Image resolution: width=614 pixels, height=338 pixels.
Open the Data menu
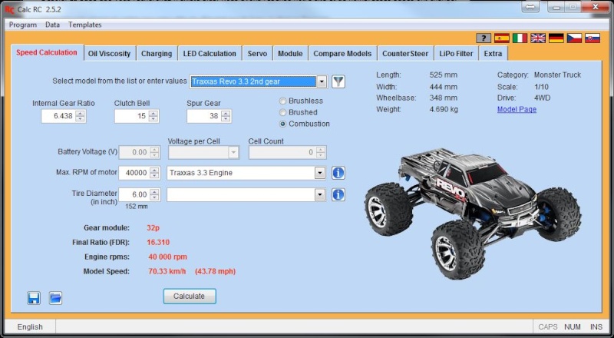[x=52, y=25]
